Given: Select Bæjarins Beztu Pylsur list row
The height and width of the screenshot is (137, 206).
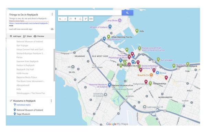Looking at the screenshot, I should click(x=27, y=77).
